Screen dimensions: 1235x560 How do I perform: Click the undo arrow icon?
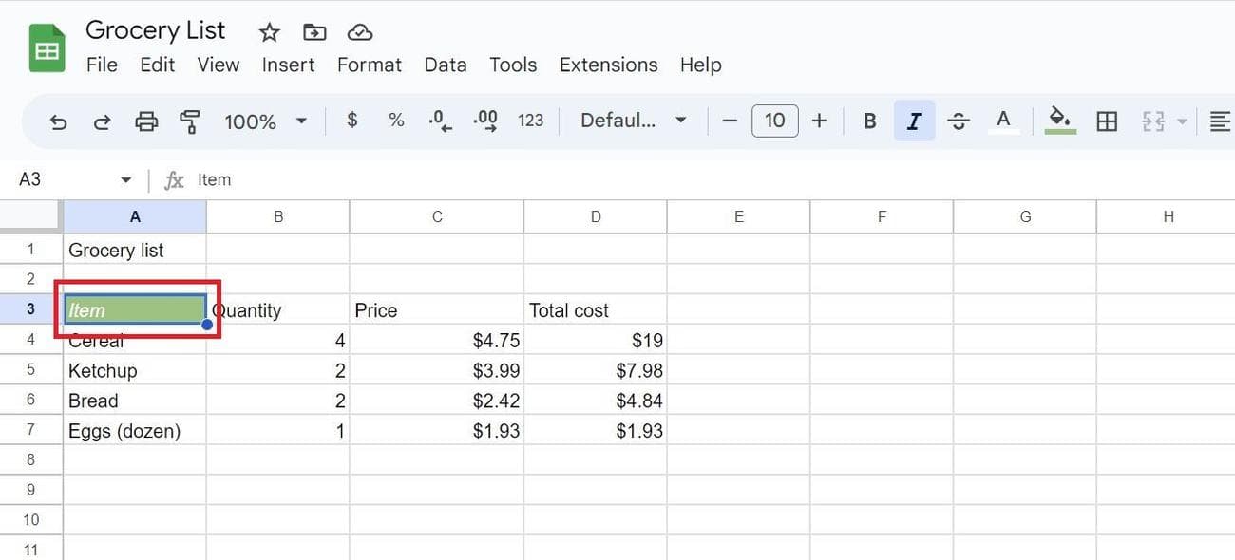point(58,121)
